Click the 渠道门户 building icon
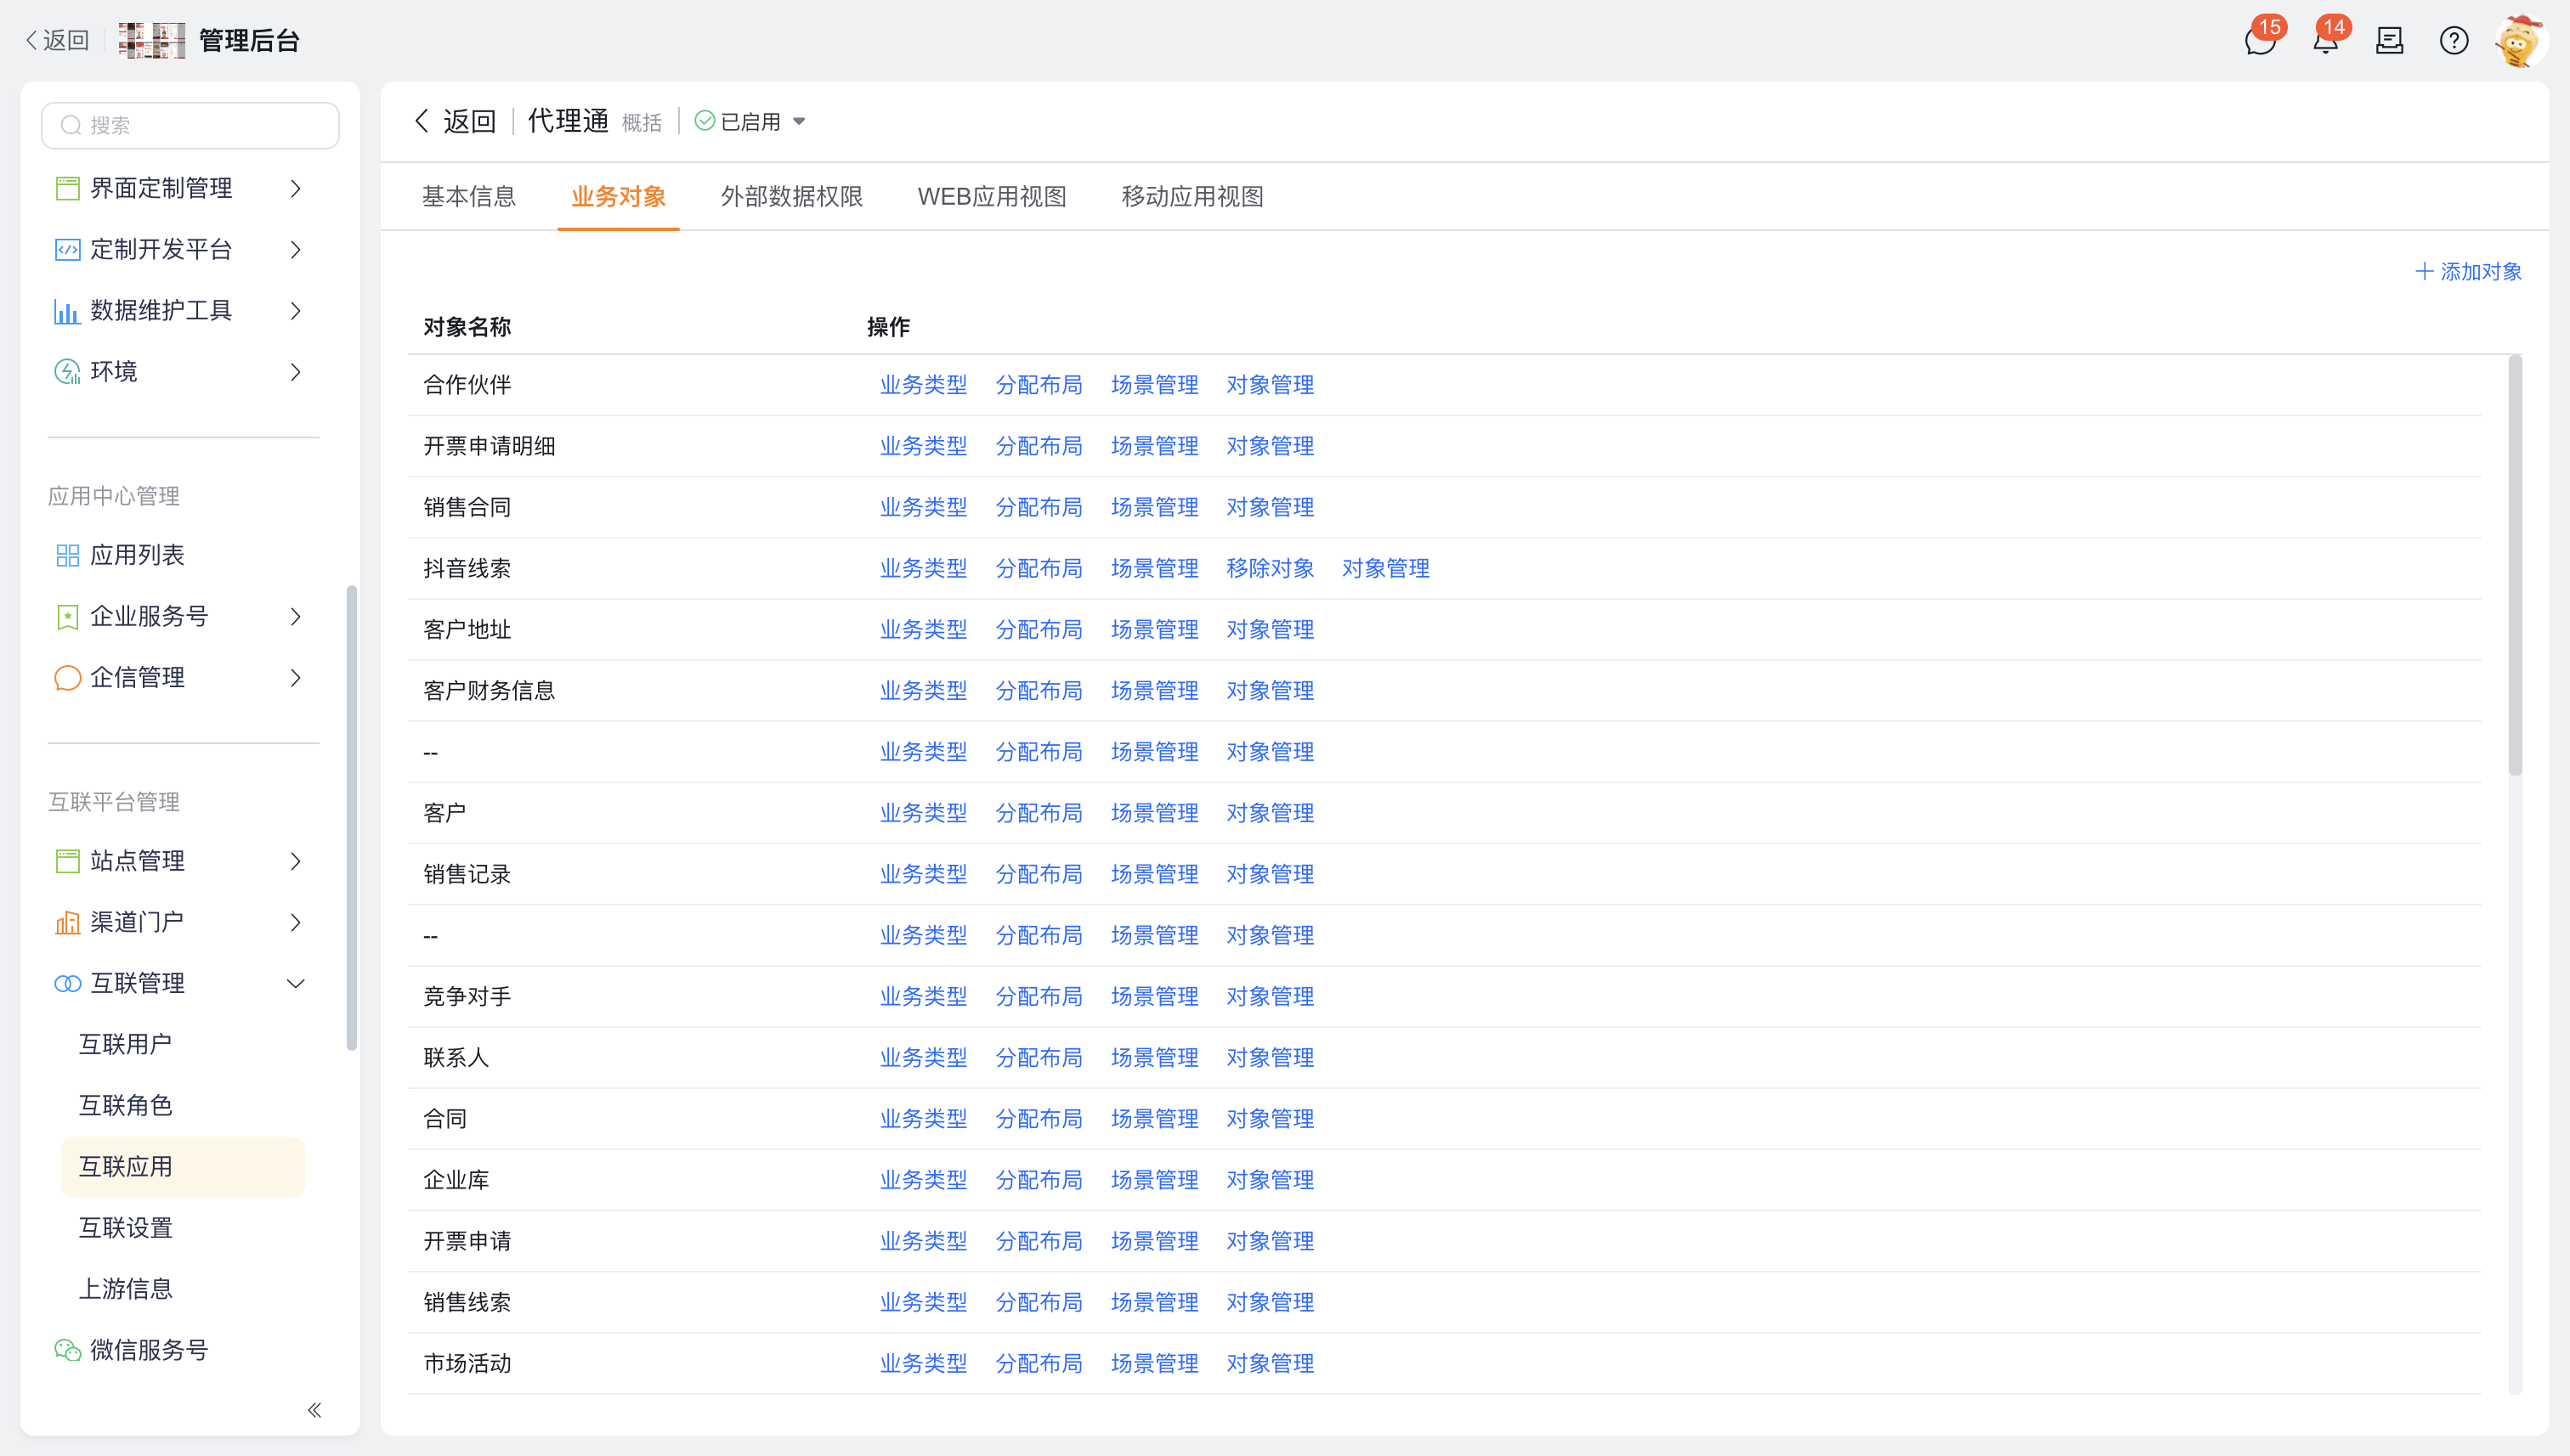This screenshot has height=1456, width=2570. click(x=67, y=922)
